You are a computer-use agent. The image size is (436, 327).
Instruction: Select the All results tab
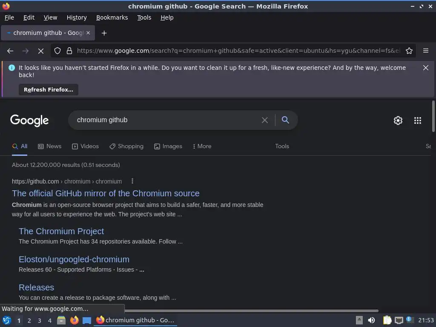[20, 146]
